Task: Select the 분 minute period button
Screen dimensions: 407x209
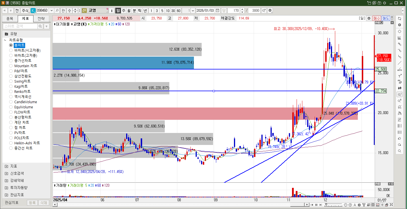Action: point(134,11)
